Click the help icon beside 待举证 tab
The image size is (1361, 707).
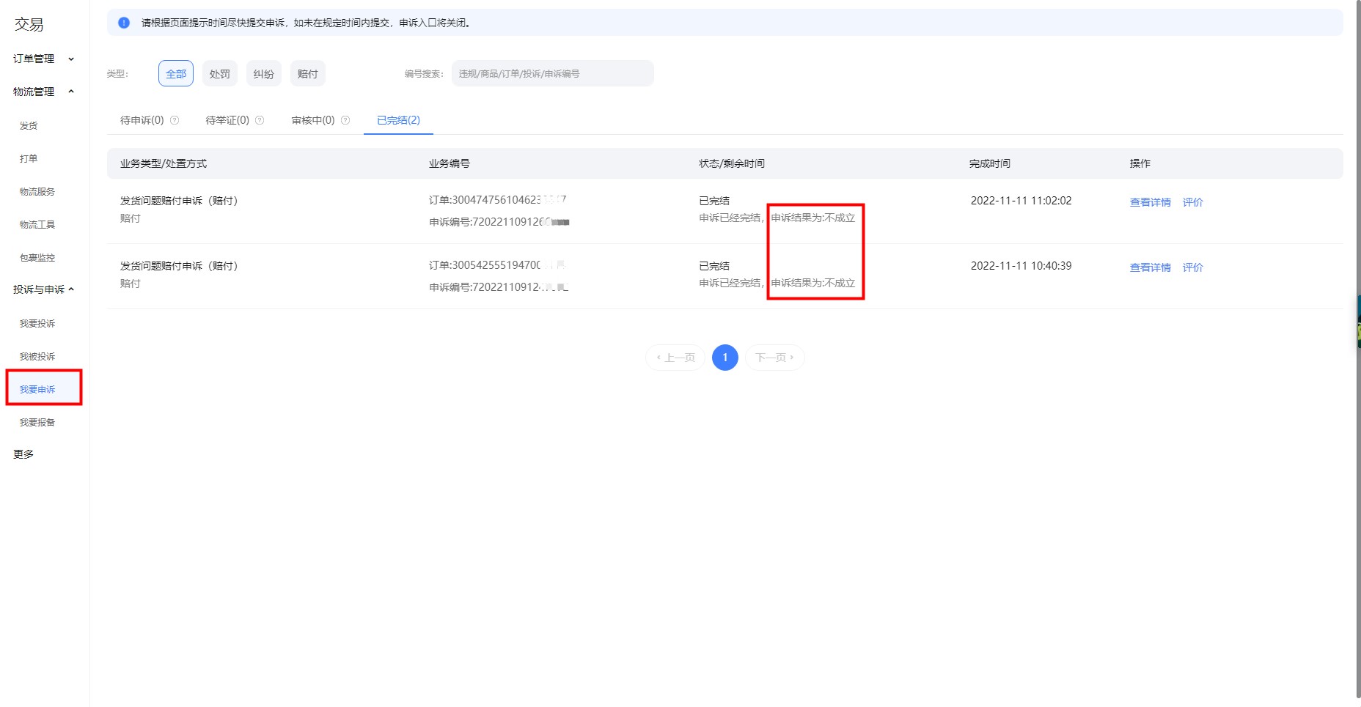pyautogui.click(x=261, y=119)
